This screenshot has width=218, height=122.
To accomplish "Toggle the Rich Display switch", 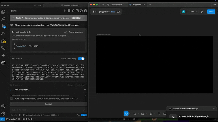I will tap(81, 59).
